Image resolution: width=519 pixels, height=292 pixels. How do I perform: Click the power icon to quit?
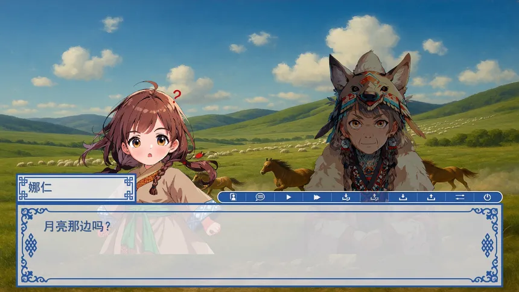(x=487, y=197)
